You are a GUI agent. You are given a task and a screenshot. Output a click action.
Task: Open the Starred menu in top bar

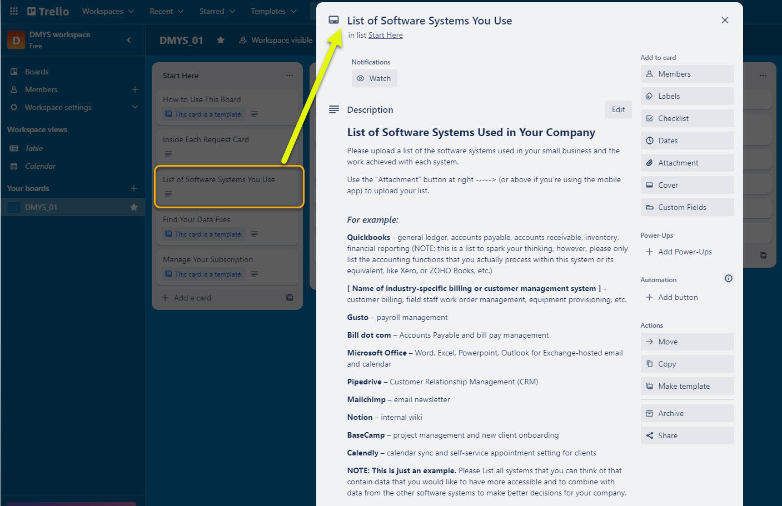[217, 11]
